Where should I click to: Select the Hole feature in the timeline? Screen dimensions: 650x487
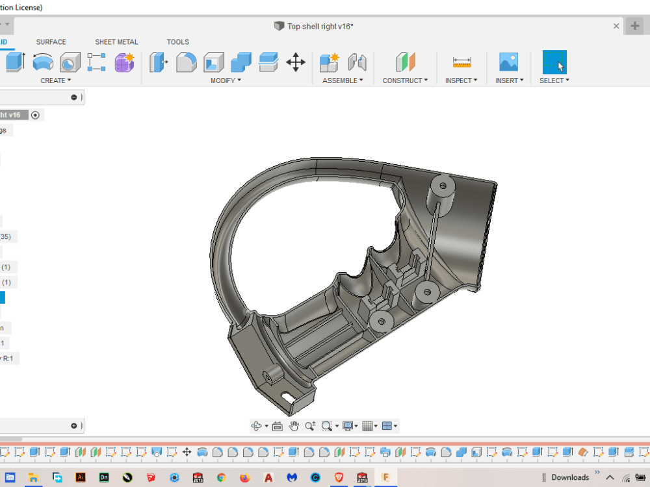pos(157,452)
